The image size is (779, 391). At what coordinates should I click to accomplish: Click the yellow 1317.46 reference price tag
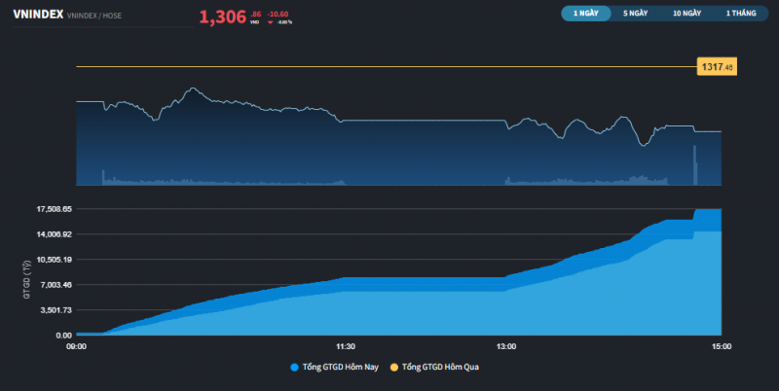click(715, 67)
